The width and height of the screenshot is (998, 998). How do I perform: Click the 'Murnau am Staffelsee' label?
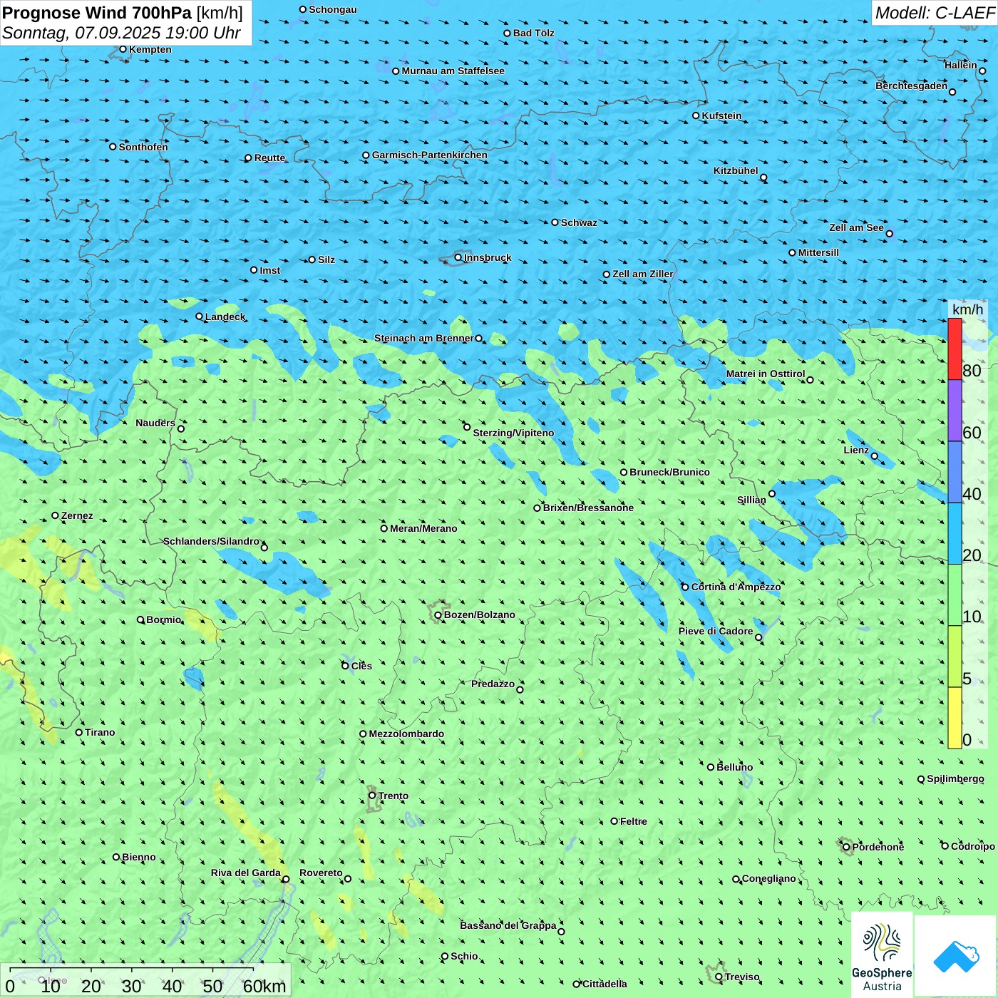pyautogui.click(x=453, y=71)
